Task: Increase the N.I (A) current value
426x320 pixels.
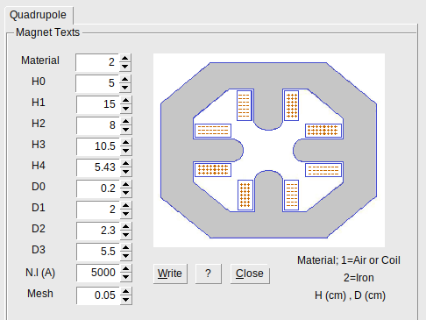Action: click(125, 268)
